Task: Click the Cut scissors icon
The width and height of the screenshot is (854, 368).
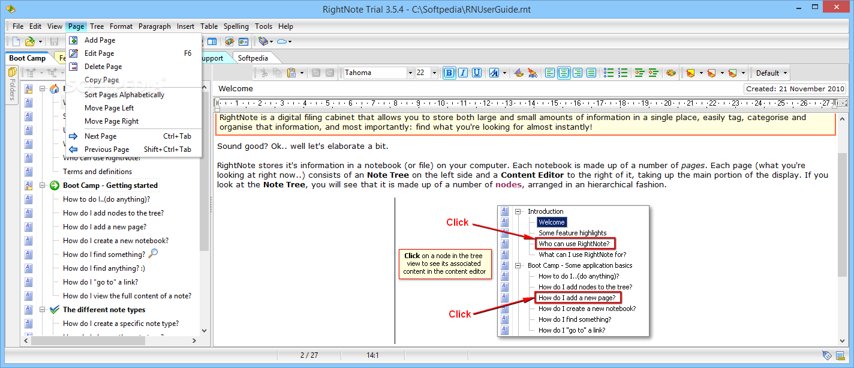Action: click(x=263, y=73)
